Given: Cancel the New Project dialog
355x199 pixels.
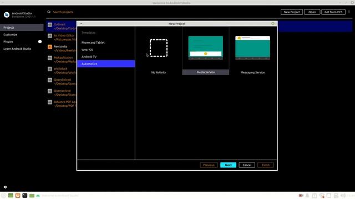Looking at the screenshot, I should 247,165.
